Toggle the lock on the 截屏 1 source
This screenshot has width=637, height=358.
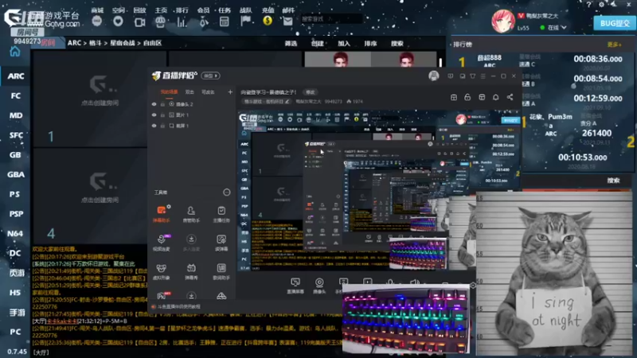click(x=162, y=126)
